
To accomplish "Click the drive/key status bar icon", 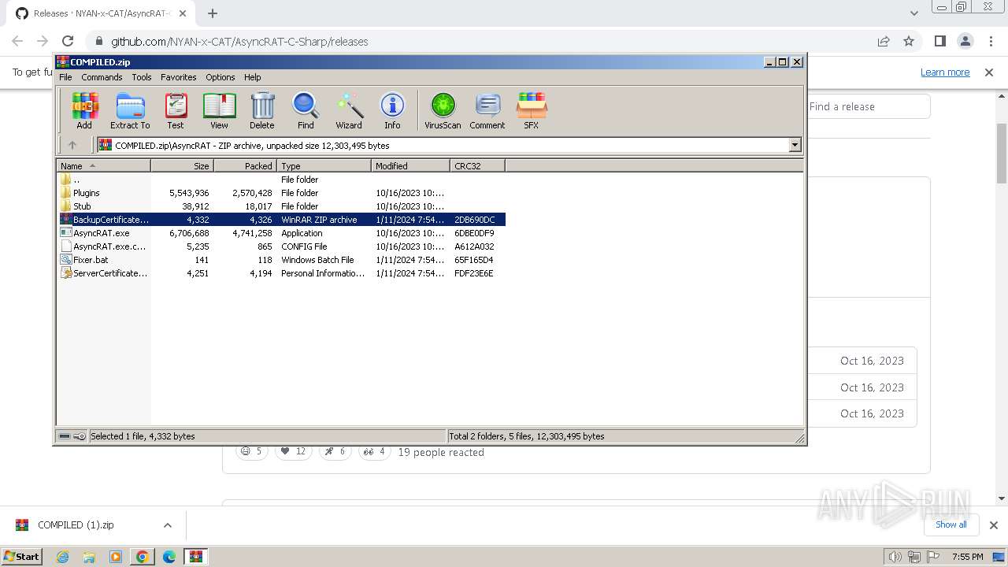I will coord(72,435).
